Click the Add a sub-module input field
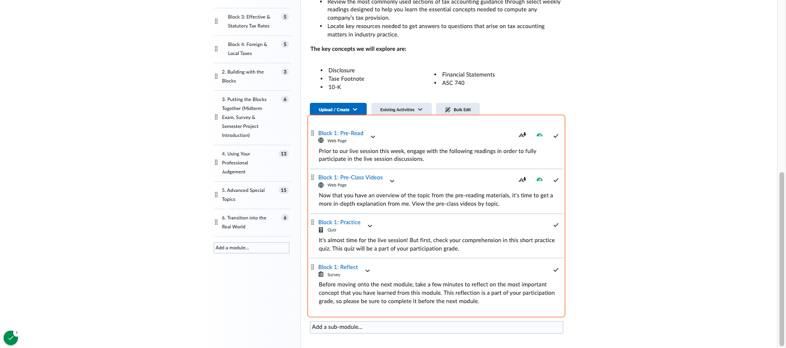The height and width of the screenshot is (348, 786). 437,327
